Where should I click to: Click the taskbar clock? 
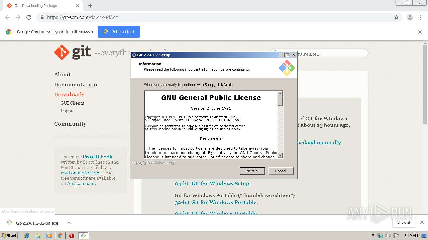(x=411, y=236)
